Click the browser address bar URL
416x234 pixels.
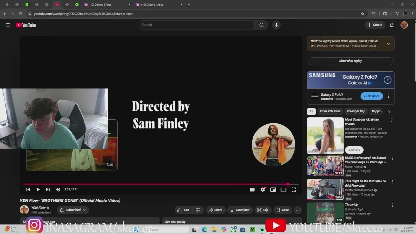[x=84, y=14]
